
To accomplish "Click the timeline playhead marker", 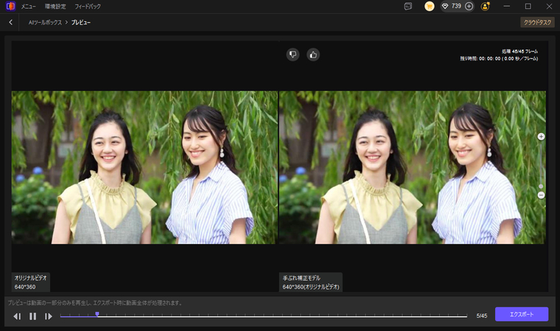I will [x=97, y=314].
